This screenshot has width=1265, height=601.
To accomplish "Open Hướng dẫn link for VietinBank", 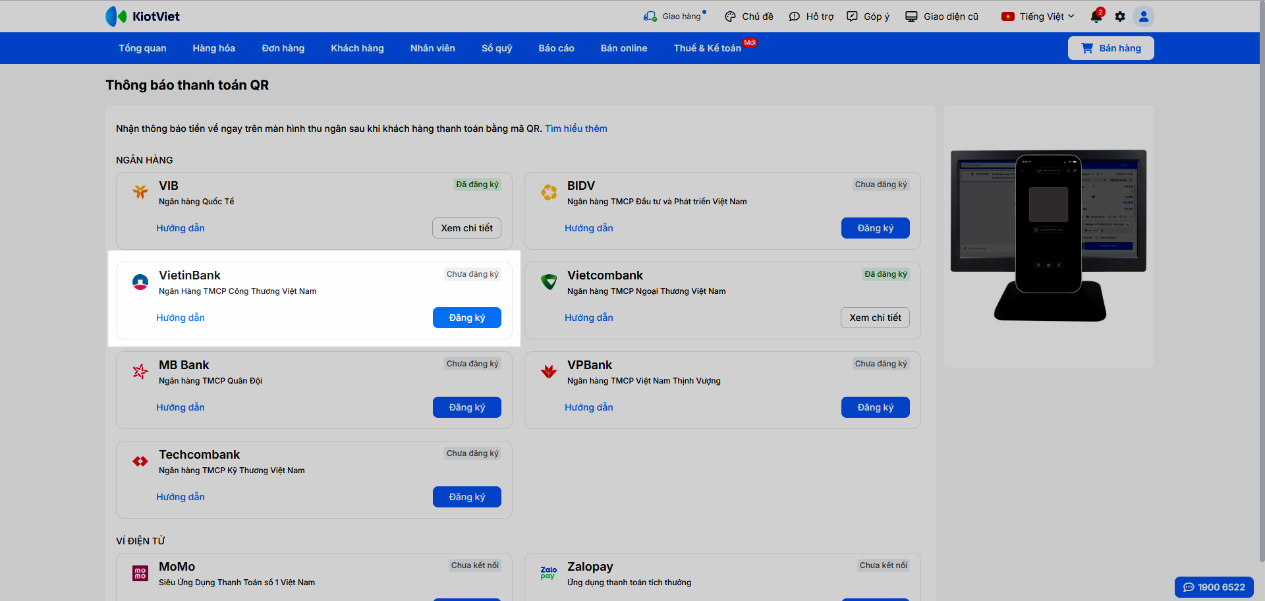I will point(181,318).
